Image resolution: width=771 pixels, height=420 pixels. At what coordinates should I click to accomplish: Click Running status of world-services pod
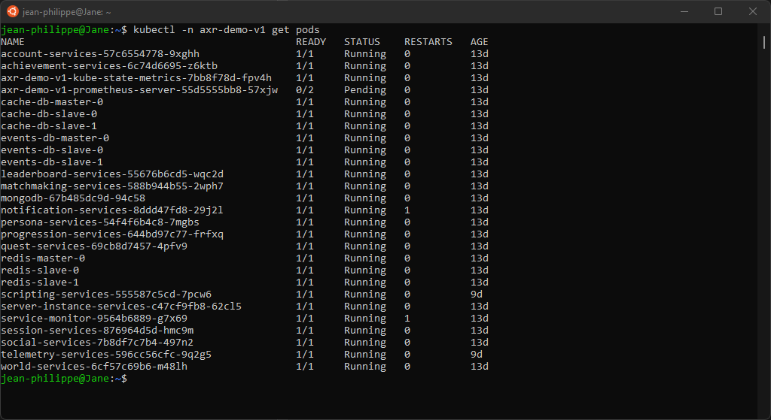pos(365,367)
